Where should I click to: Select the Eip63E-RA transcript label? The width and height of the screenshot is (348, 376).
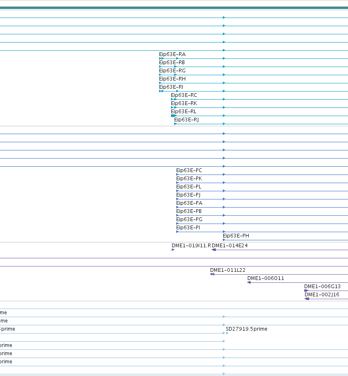tap(172, 54)
